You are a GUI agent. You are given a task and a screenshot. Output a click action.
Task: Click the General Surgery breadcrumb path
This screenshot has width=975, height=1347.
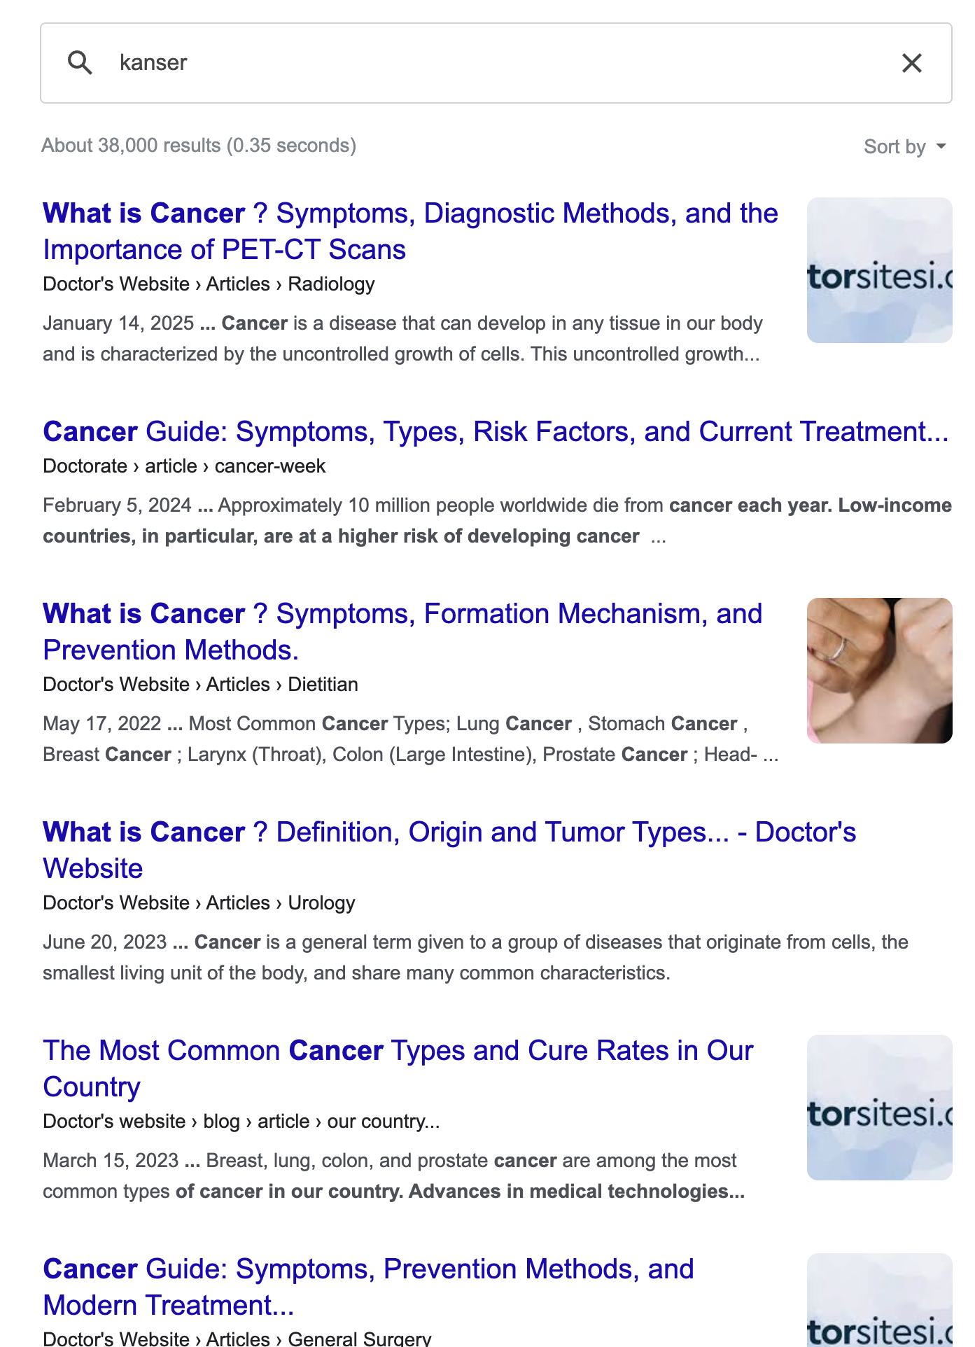pyautogui.click(x=237, y=1338)
